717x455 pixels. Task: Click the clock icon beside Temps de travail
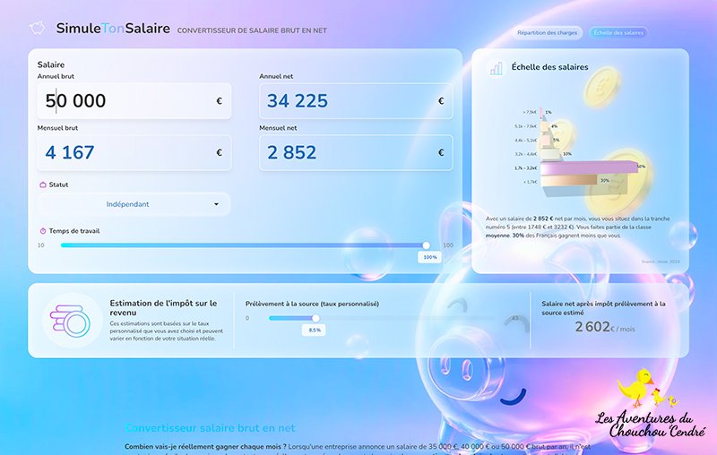[x=43, y=231]
